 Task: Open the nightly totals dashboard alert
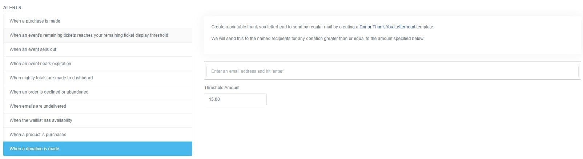pyautogui.click(x=51, y=78)
